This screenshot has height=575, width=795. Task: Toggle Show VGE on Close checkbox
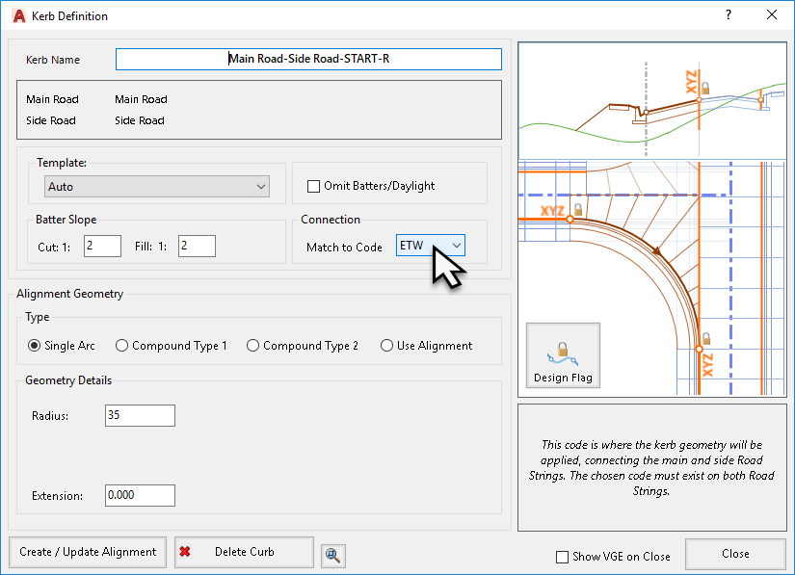click(x=563, y=557)
